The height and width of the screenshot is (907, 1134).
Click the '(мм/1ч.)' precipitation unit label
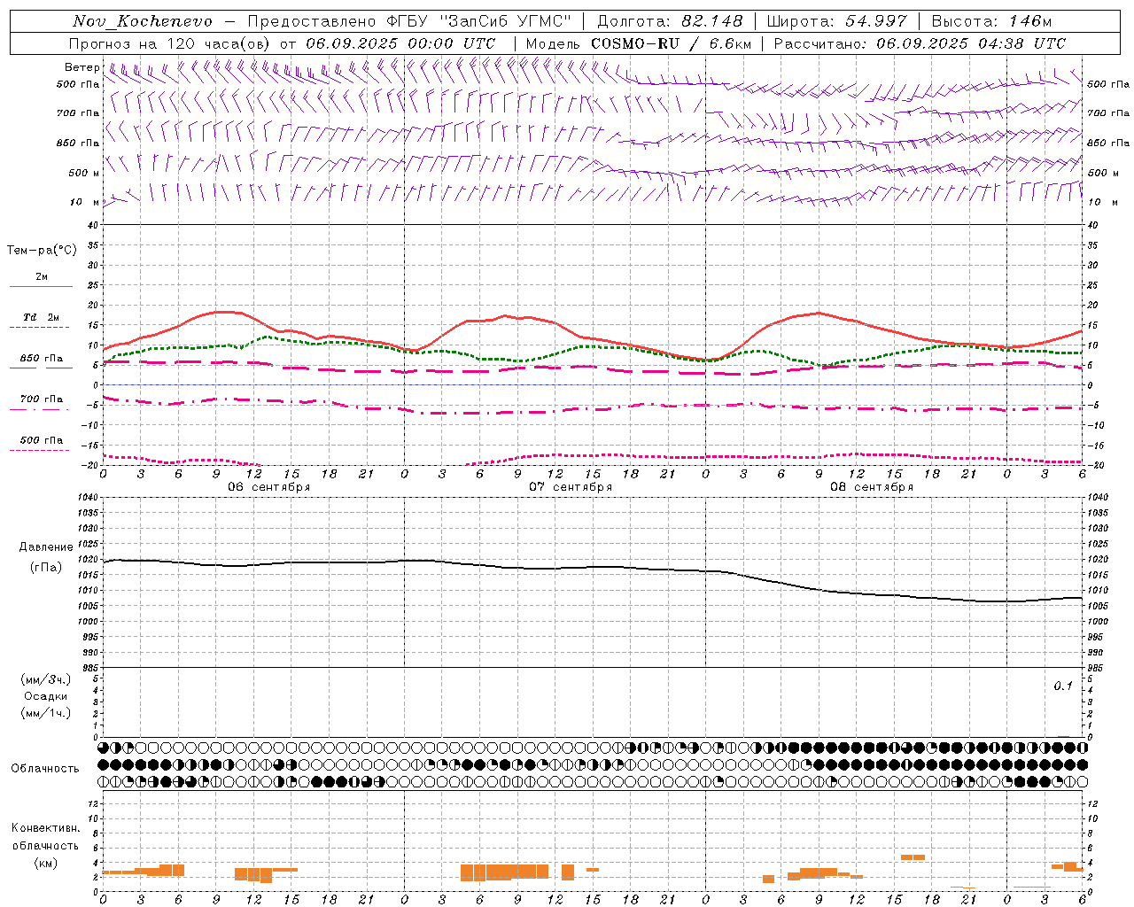(45, 713)
